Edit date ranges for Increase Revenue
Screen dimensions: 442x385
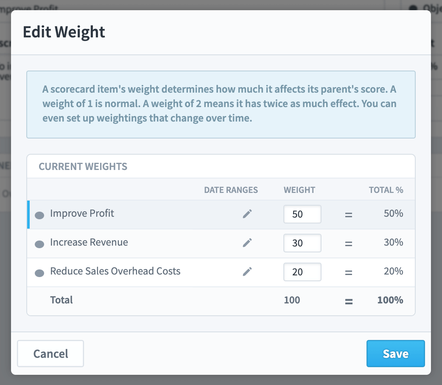247,243
